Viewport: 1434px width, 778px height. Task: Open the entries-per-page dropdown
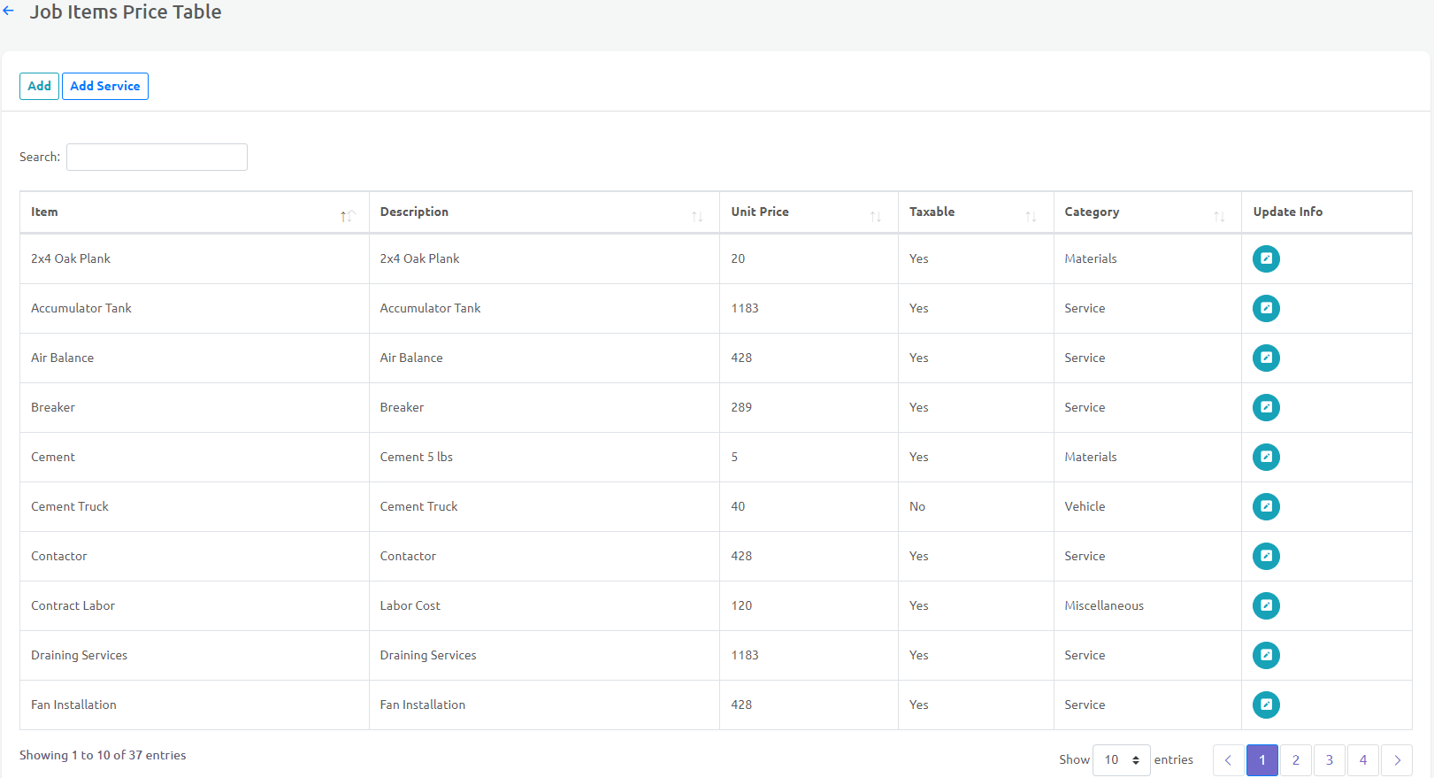tap(1121, 760)
